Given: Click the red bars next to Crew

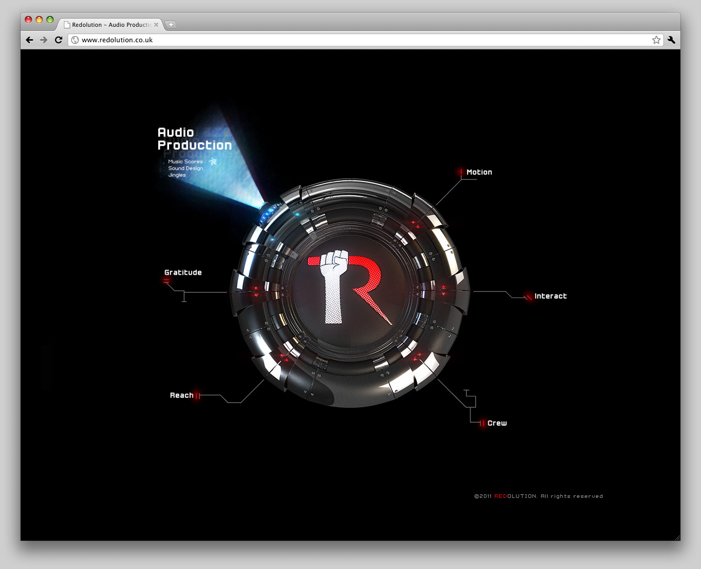Looking at the screenshot, I should (x=482, y=423).
